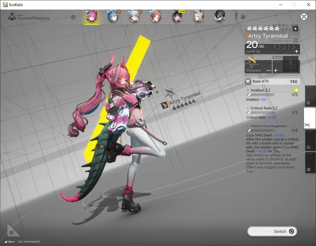Select the pink-haired Yvonne portrait
This screenshot has width=316, height=246.
click(x=92, y=16)
